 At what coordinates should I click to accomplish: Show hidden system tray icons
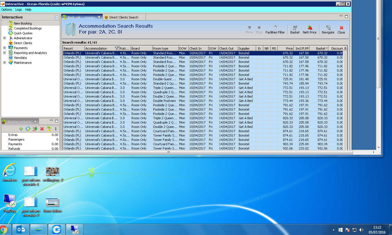point(333,230)
